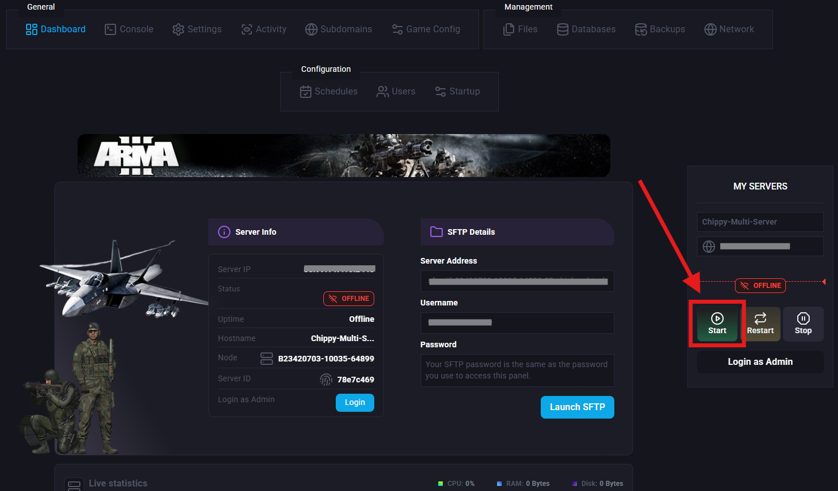The image size is (838, 491).
Task: Click the Live statistics heading
Action: 118,483
